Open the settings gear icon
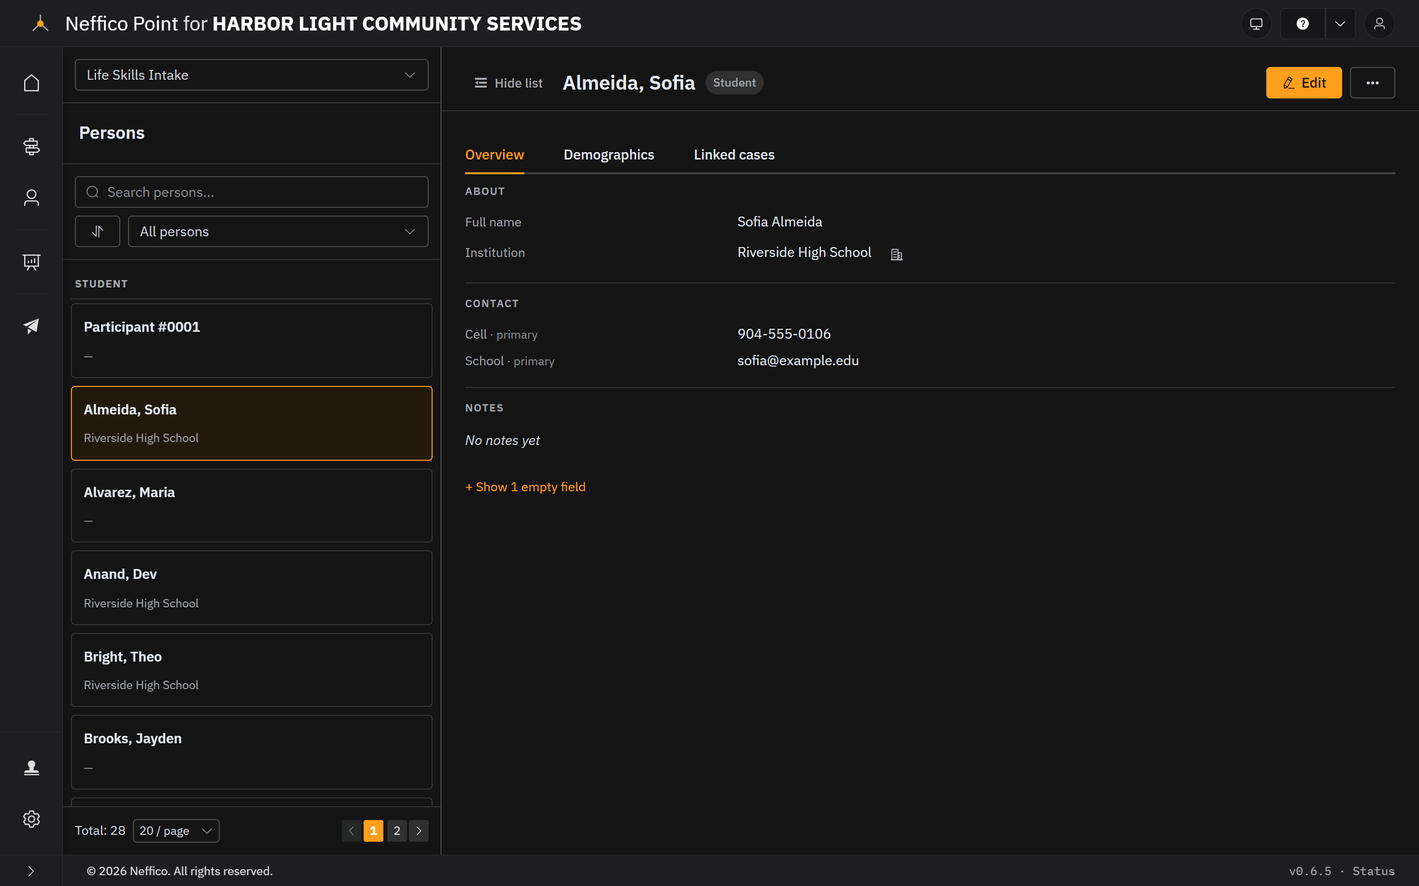The width and height of the screenshot is (1419, 886). coord(31,819)
